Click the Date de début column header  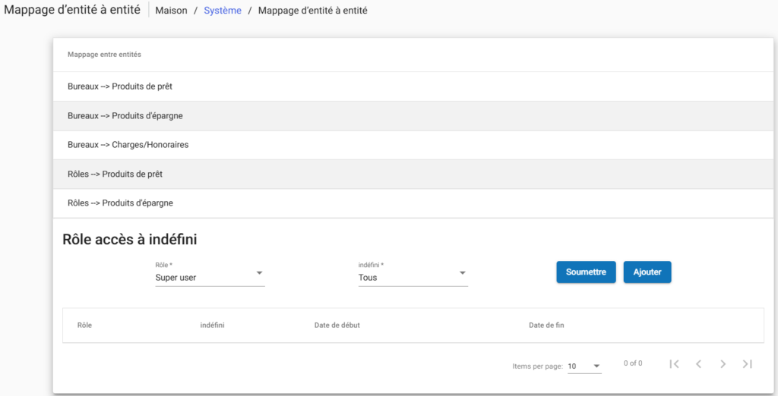point(337,325)
